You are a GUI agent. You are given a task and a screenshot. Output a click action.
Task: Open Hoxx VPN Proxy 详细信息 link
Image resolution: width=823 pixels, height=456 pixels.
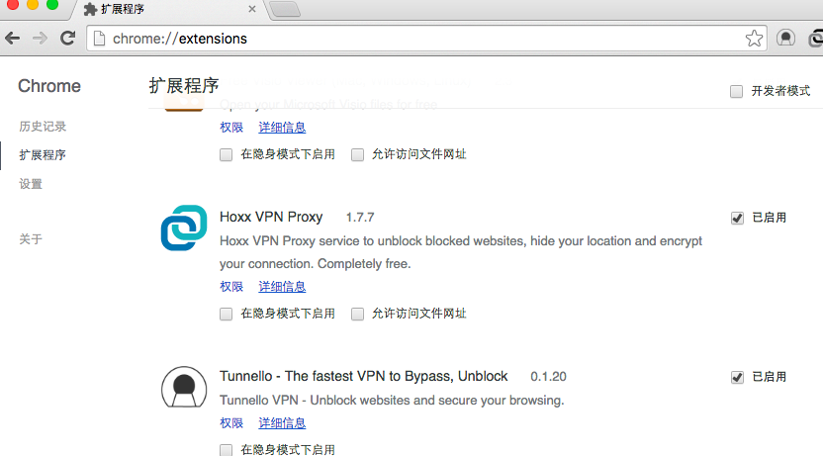(282, 287)
